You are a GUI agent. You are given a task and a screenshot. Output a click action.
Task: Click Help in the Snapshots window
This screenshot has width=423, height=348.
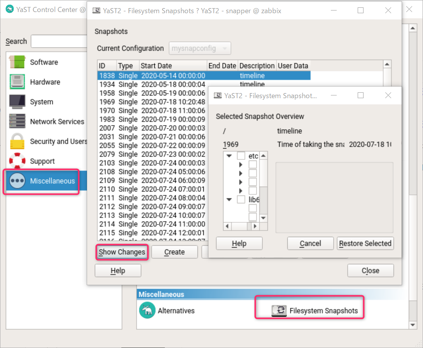118,270
